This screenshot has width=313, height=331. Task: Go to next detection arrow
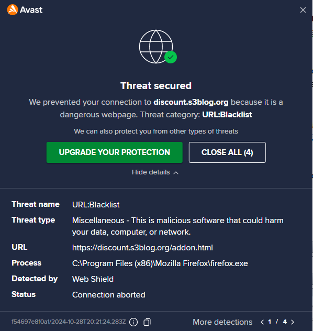(x=293, y=322)
